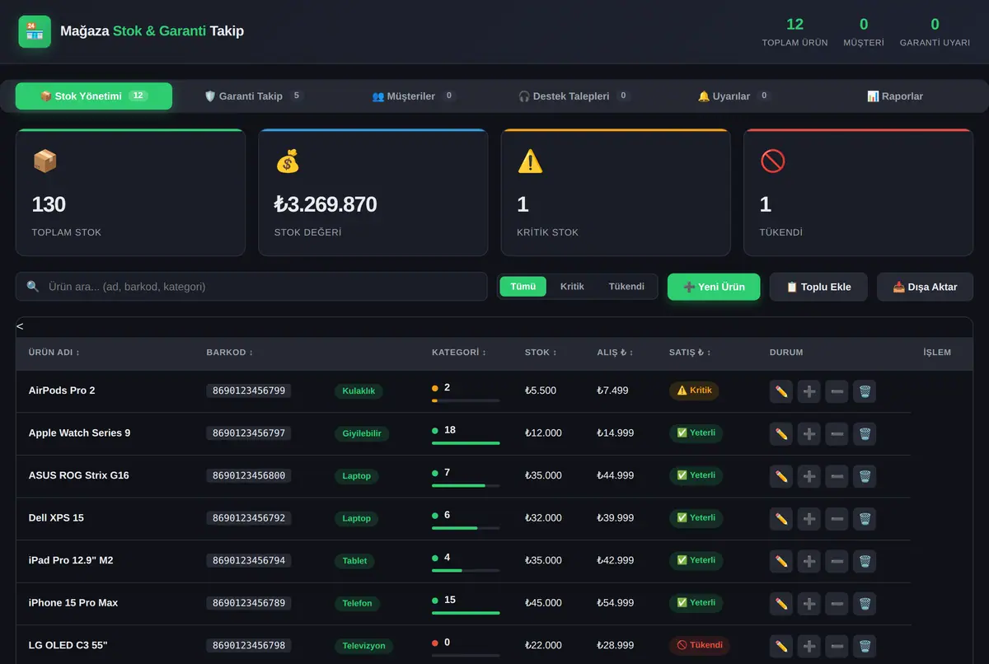Switch the filter to Tükendi

[626, 287]
